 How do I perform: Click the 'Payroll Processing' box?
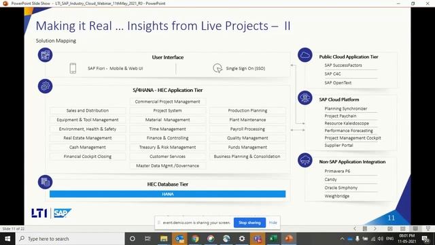(x=247, y=129)
